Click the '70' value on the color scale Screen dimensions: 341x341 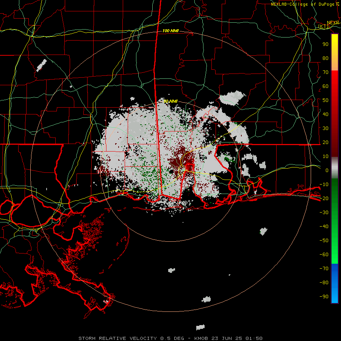pos(325,72)
